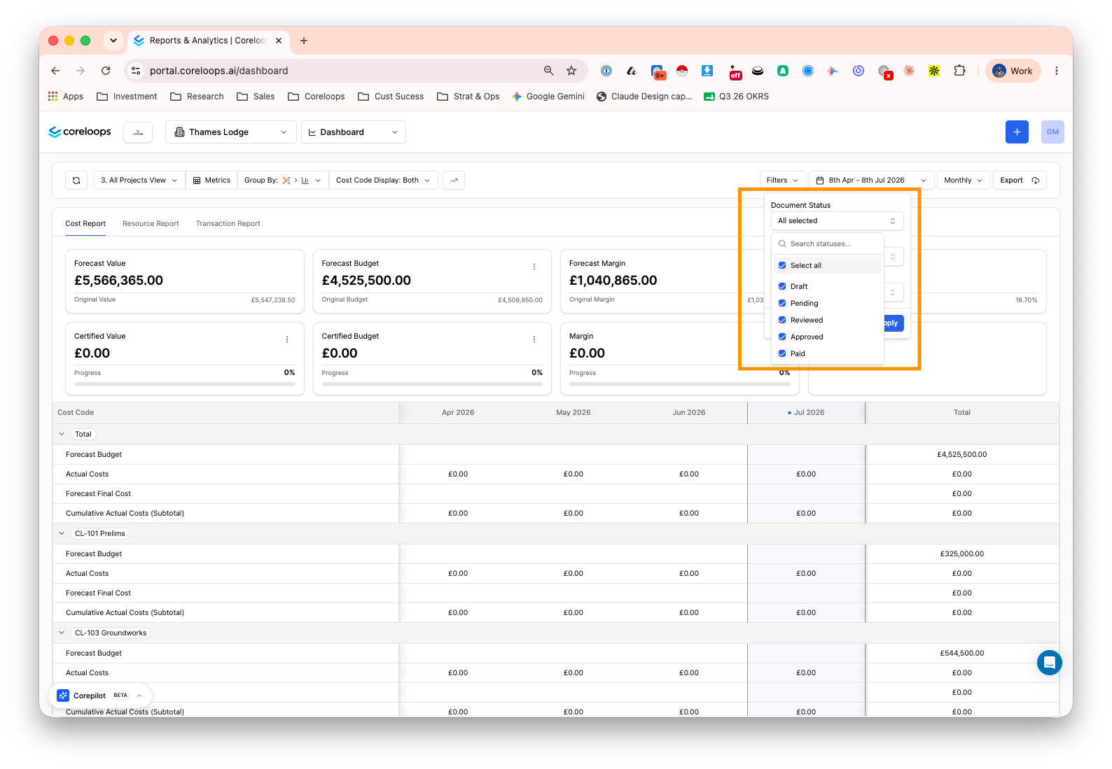The image size is (1112, 769).
Task: Open the Extensions puzzle piece menu
Action: click(x=959, y=71)
